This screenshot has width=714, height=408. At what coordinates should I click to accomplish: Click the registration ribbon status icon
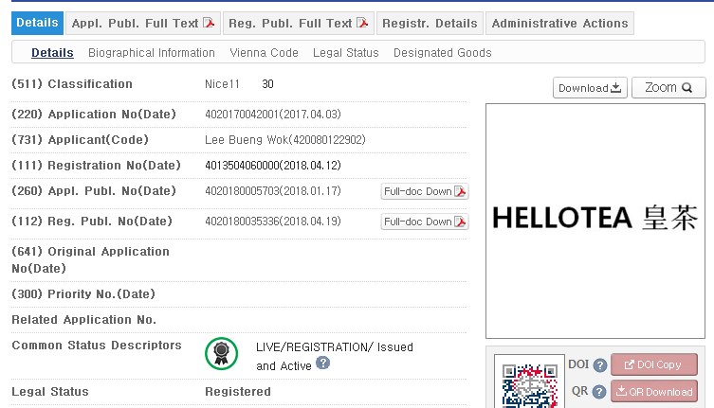221,353
